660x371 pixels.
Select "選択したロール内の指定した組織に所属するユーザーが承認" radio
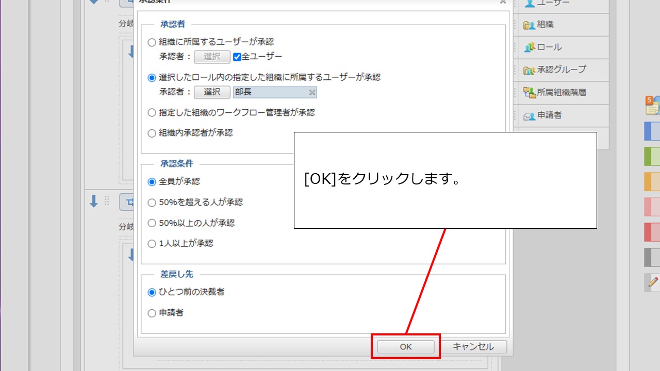[152, 78]
